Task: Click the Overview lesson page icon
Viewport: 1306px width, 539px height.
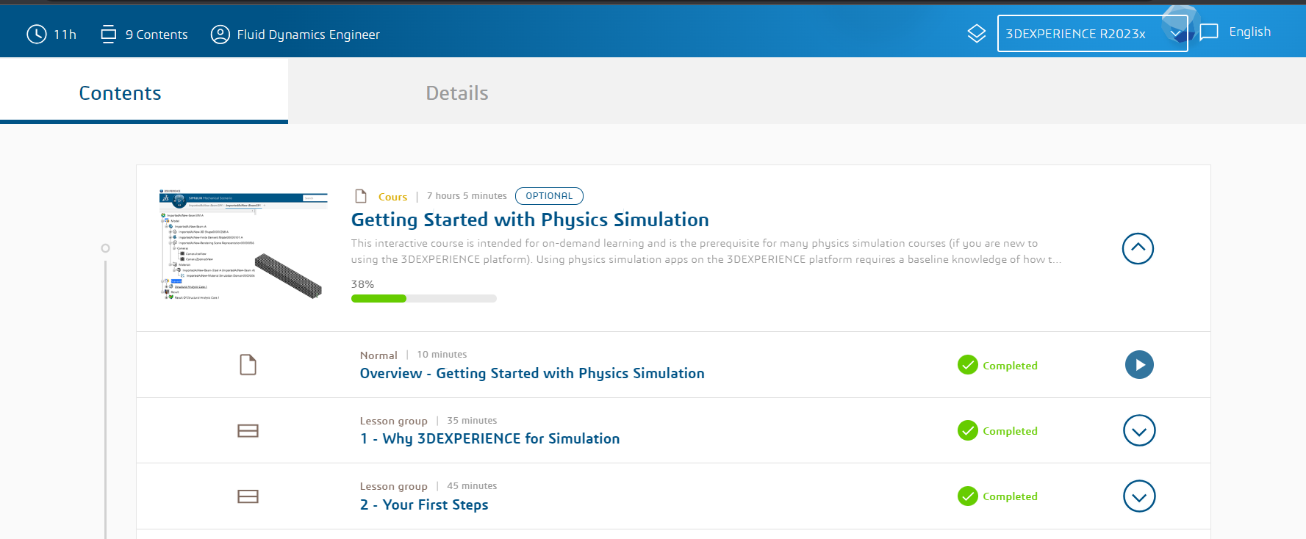Action: [x=248, y=364]
